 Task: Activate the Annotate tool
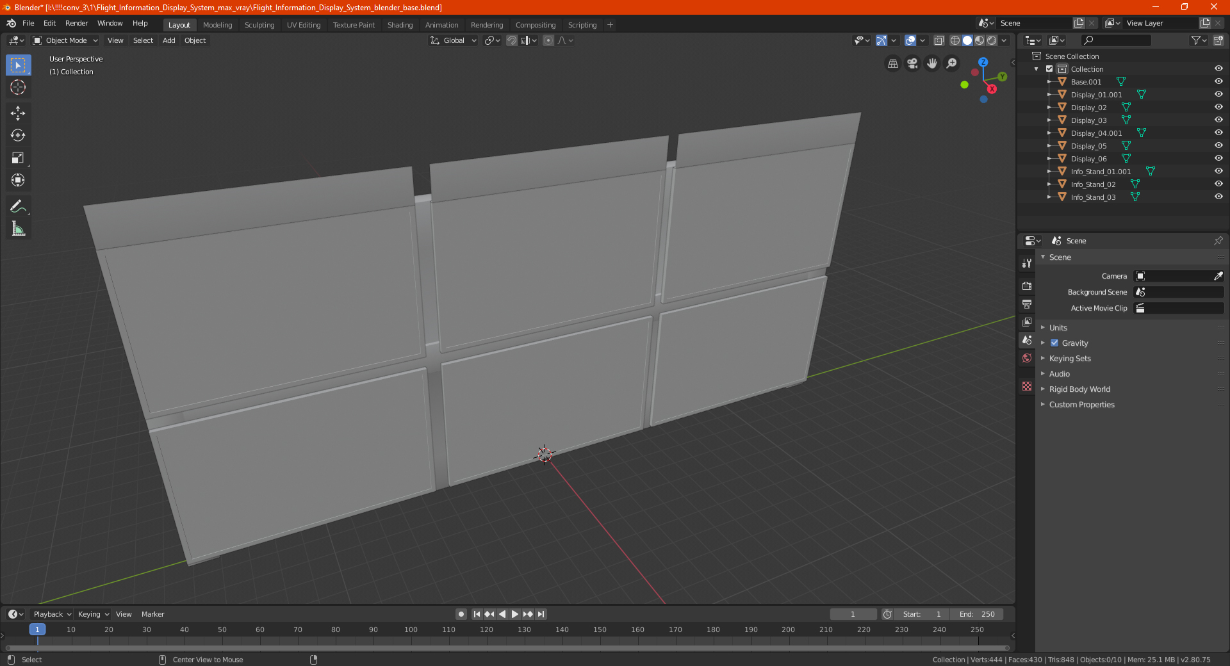point(18,206)
